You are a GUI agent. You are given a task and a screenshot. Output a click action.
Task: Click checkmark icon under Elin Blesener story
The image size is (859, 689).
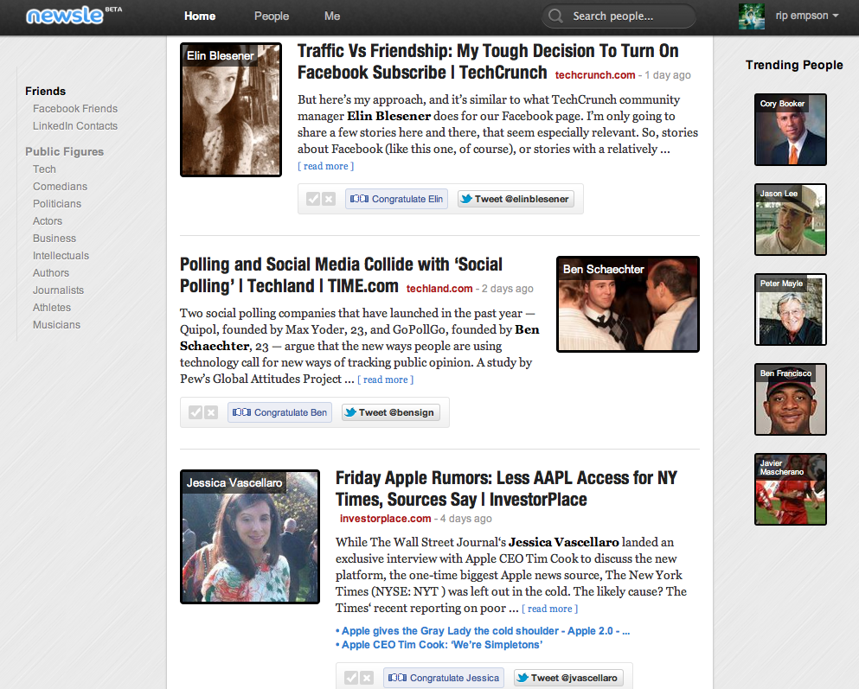point(313,199)
